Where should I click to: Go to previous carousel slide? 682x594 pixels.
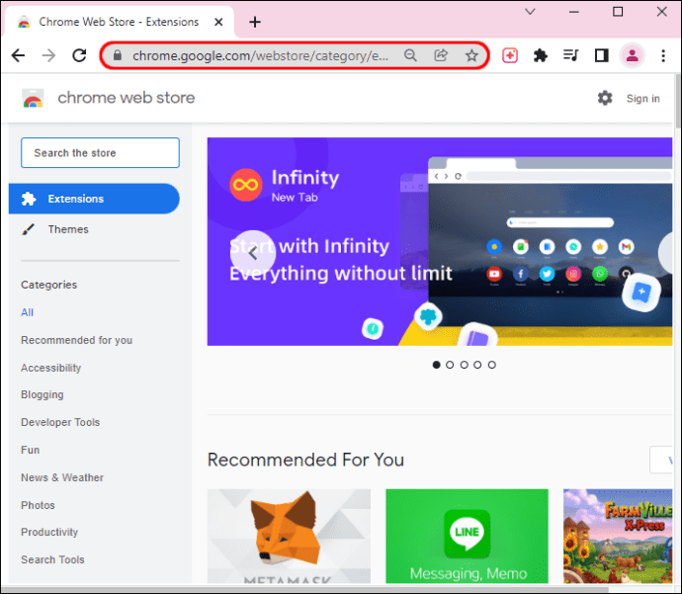coord(253,253)
